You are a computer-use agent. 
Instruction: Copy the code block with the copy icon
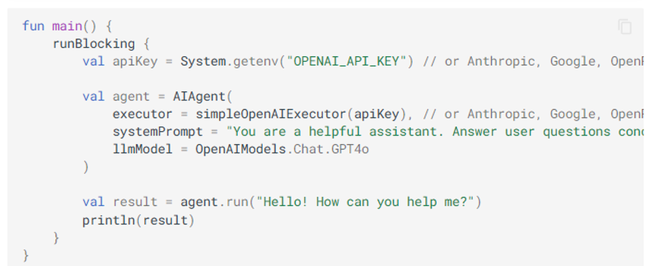click(625, 27)
